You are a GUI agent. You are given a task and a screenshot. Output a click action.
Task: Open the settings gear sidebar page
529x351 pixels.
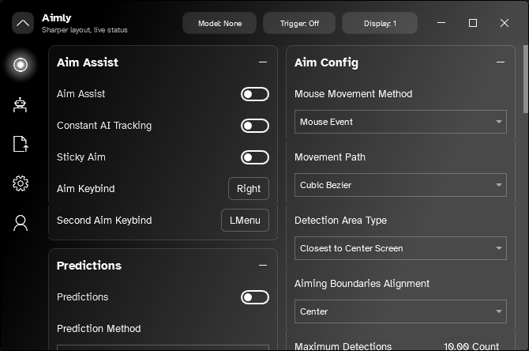pyautogui.click(x=21, y=183)
